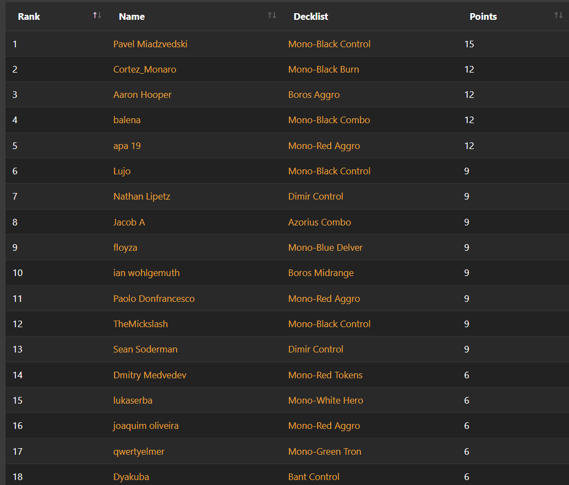569x485 pixels.
Task: Open Paolo Donfrancesco player link
Action: (154, 299)
